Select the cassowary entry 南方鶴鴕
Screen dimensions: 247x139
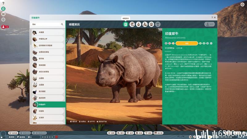point(48,91)
